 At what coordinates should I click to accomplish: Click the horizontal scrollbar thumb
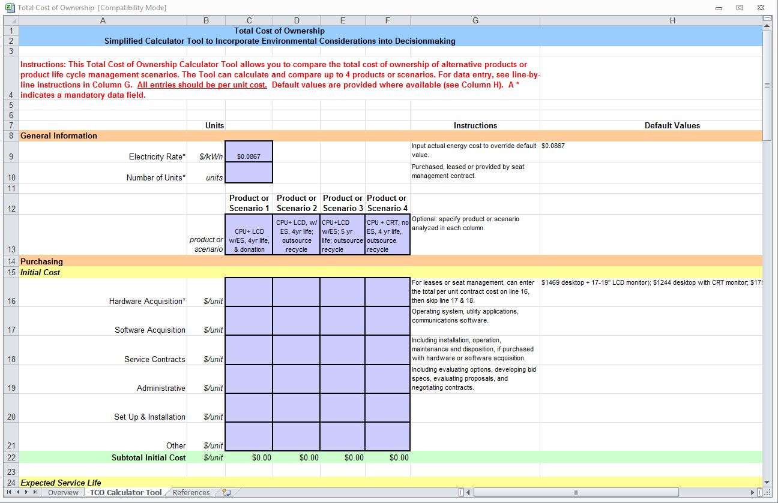pos(575,492)
